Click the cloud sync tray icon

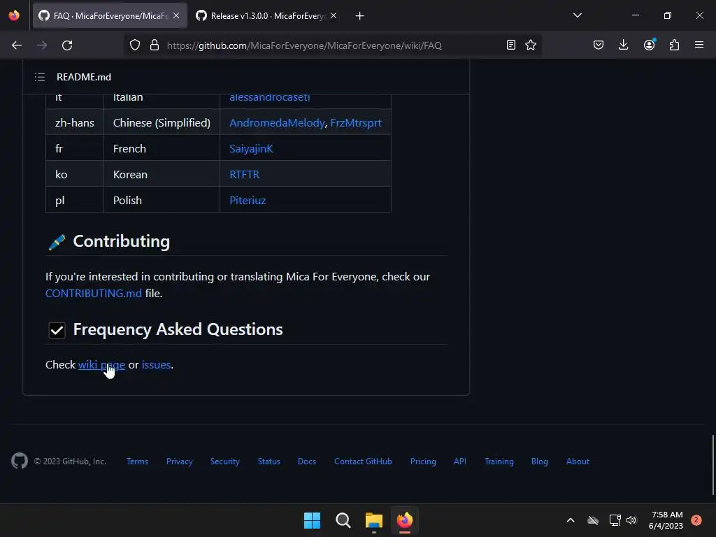point(593,520)
